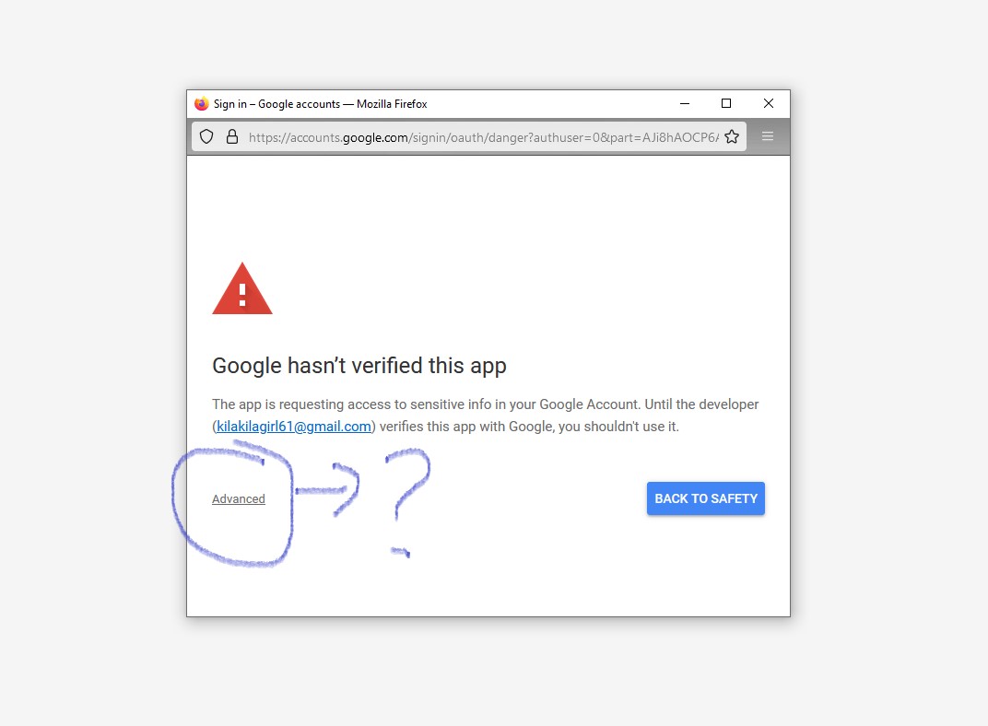Image resolution: width=988 pixels, height=726 pixels.
Task: Click the sensitive info warning paragraph
Action: (x=486, y=404)
